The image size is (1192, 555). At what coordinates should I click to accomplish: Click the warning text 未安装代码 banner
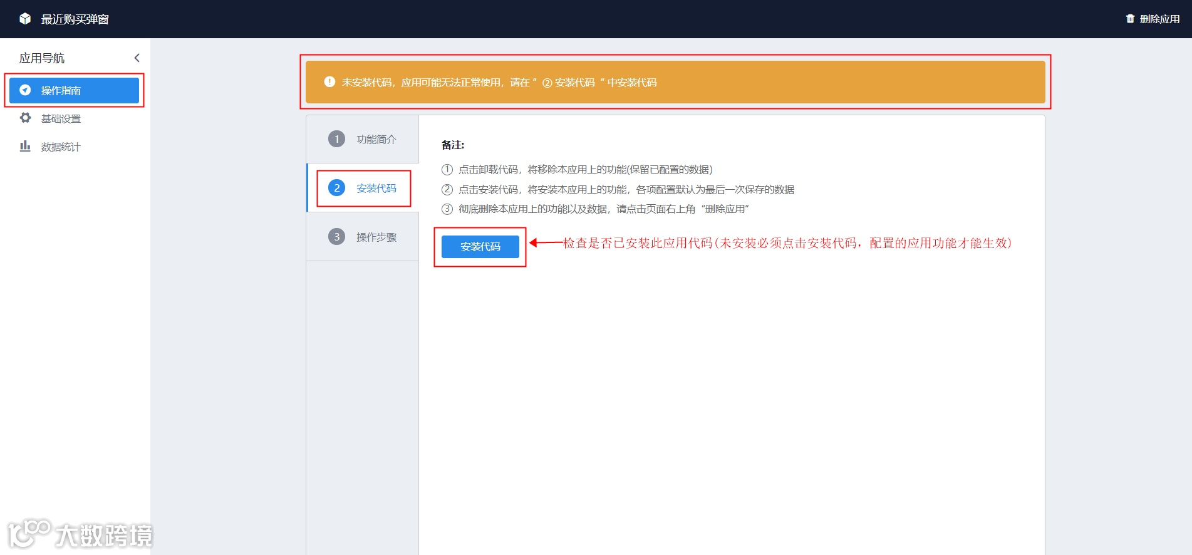(x=499, y=82)
